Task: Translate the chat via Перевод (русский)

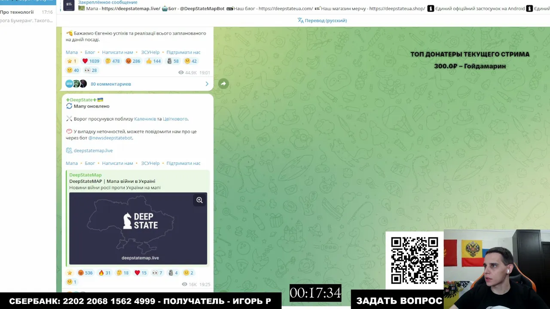Action: (x=326, y=21)
